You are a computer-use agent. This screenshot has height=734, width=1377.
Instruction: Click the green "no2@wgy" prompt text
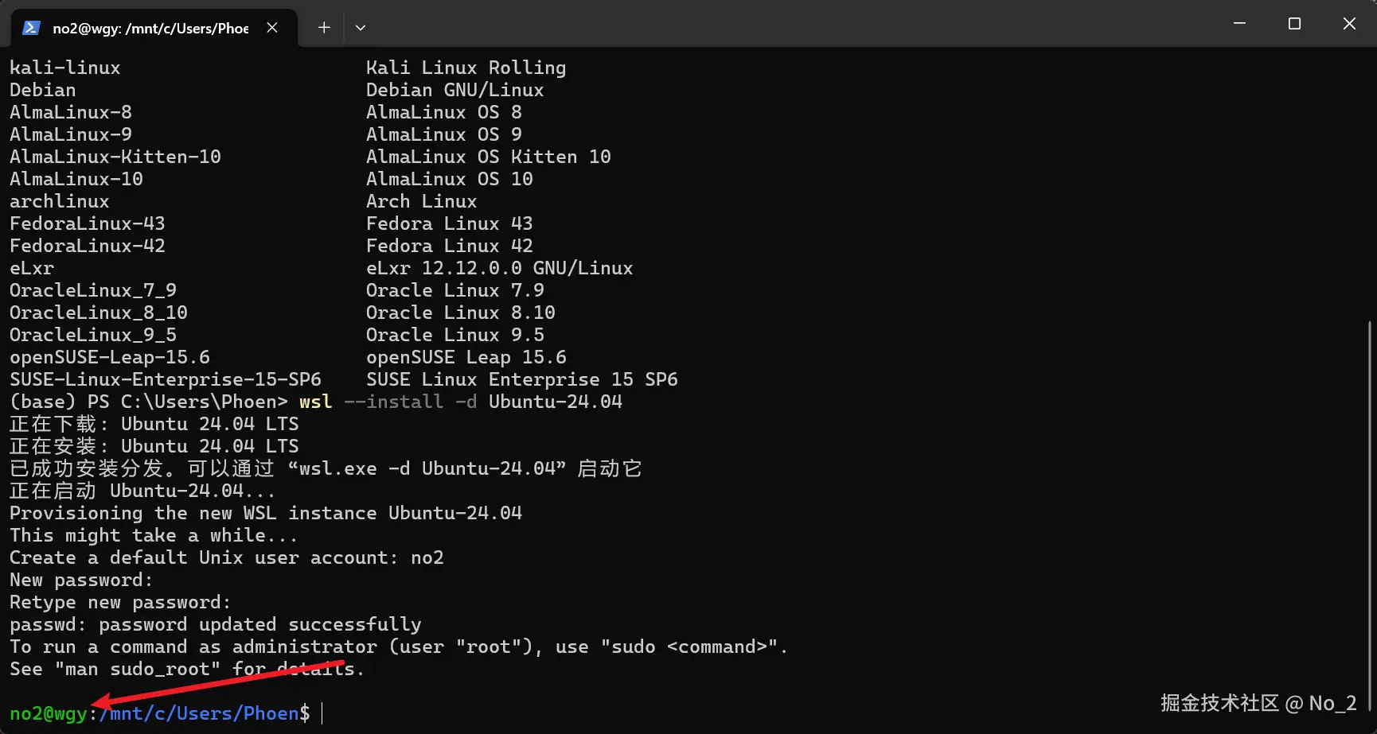click(x=48, y=713)
